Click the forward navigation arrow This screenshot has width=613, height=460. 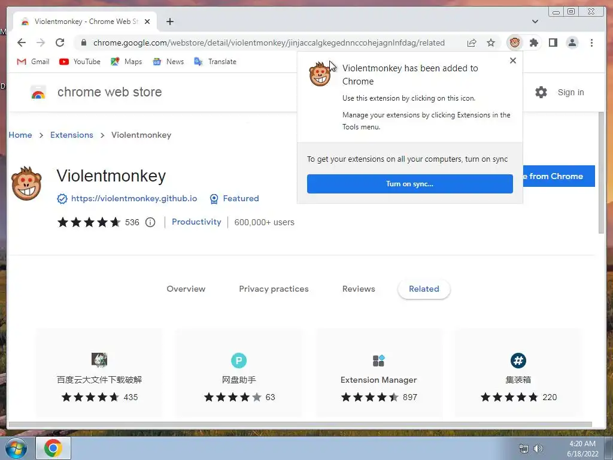click(41, 43)
